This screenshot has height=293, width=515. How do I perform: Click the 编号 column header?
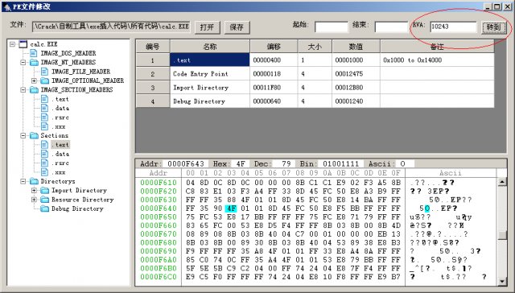coord(153,47)
